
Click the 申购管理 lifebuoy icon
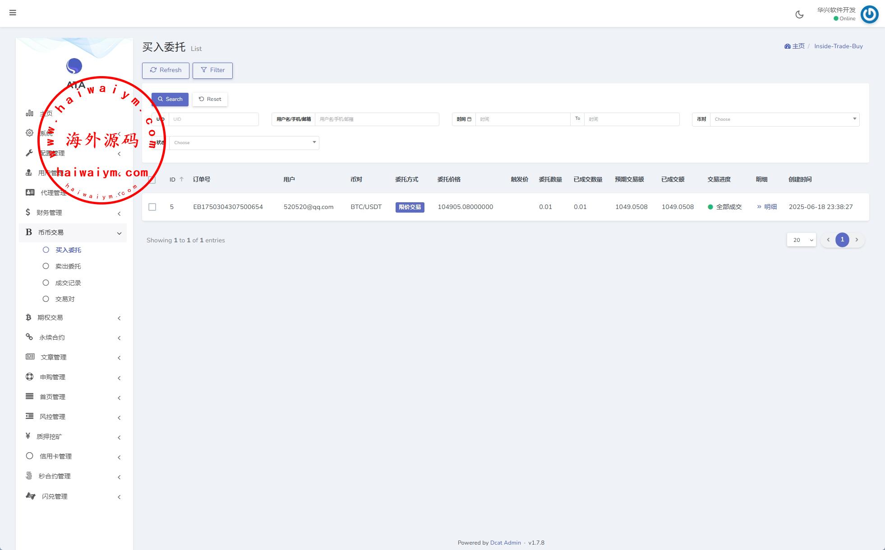coord(30,377)
